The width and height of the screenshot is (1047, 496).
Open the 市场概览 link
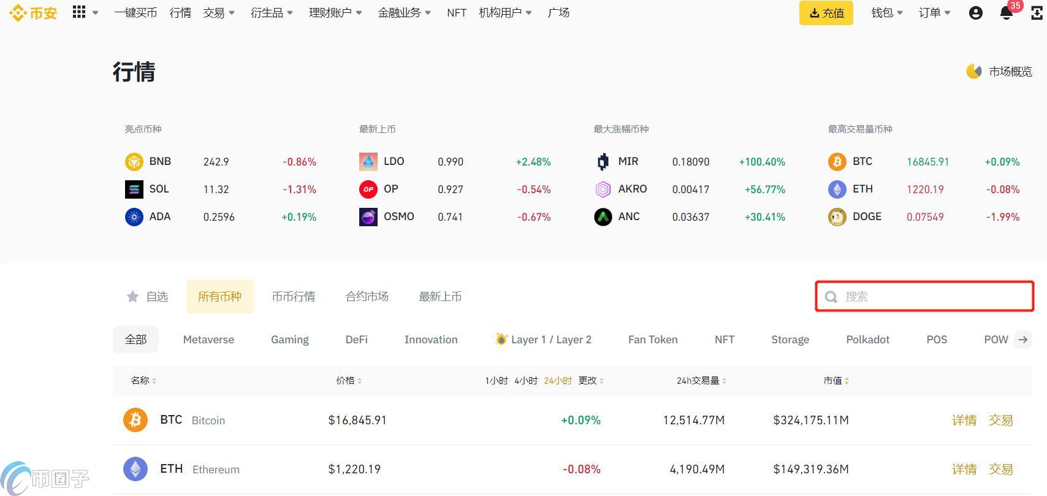[x=1010, y=72]
